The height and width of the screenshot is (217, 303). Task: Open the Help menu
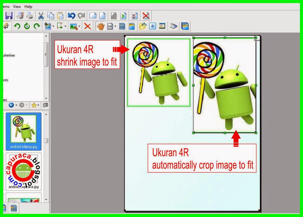[x=28, y=6]
